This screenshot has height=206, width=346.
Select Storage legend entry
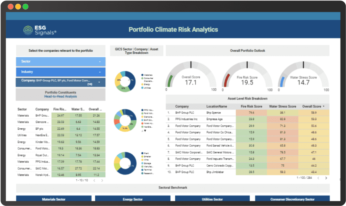point(146,163)
